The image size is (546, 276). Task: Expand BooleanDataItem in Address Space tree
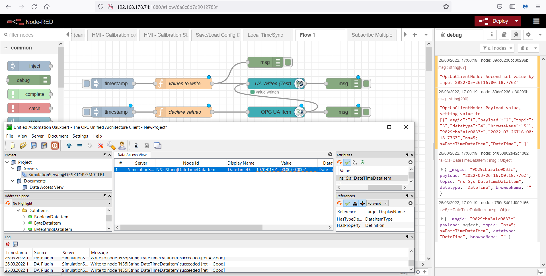[x=24, y=217]
